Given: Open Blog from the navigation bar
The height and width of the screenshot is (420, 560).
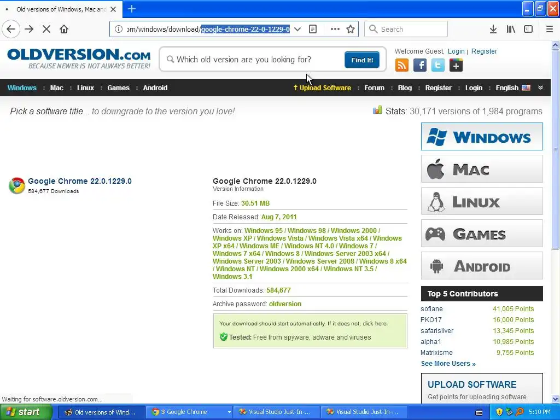Looking at the screenshot, I should pos(405,88).
